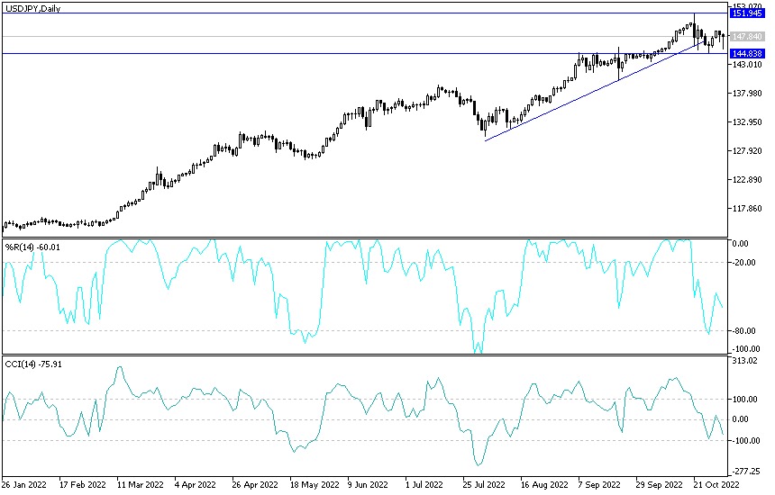Viewport: 775px width, 495px height.
Task: Click the 25 Jul 2022 date label
Action: point(484,484)
